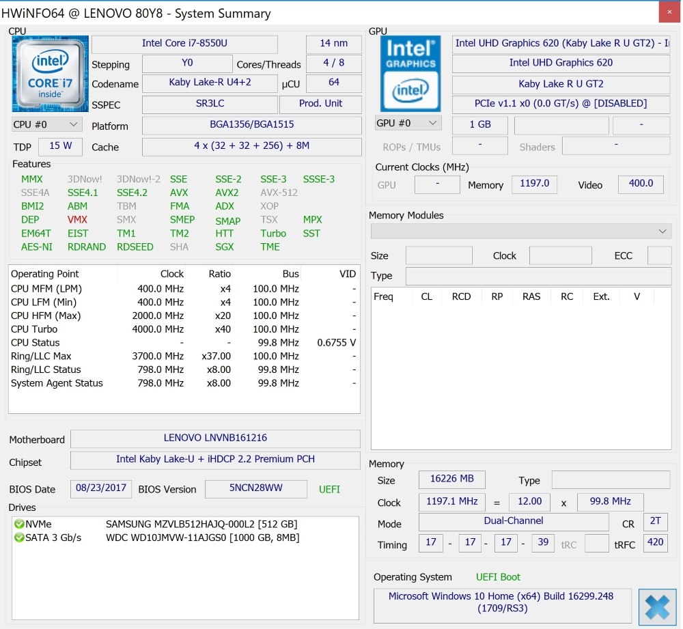This screenshot has height=629, width=683.
Task: Click the Turbo feature flag
Action: click(x=274, y=234)
